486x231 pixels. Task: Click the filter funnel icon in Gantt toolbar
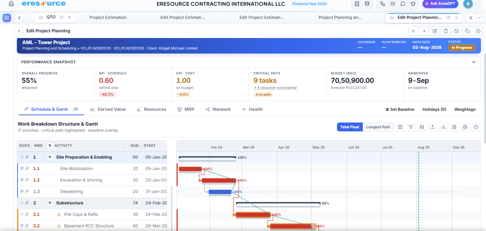[x=411, y=127]
